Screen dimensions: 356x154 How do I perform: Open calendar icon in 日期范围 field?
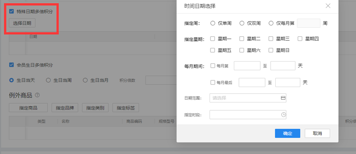click(283, 98)
